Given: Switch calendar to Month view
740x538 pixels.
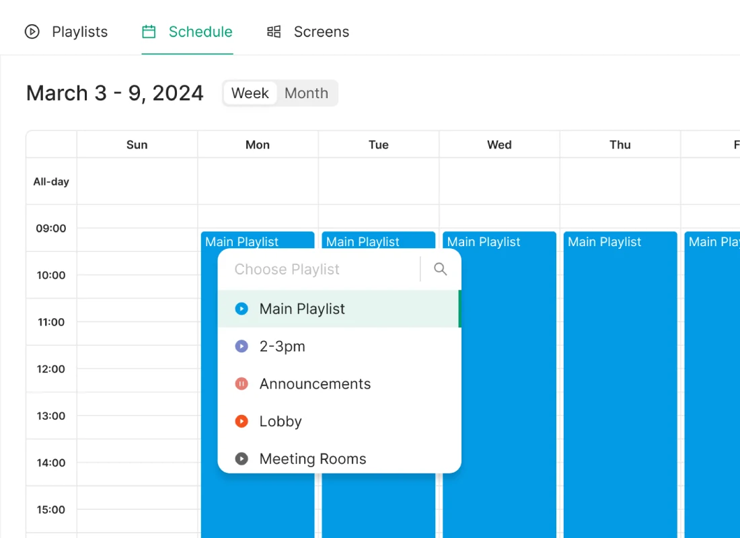Looking at the screenshot, I should (306, 93).
